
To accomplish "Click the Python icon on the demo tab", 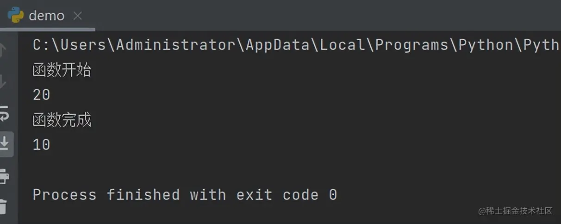I will click(15, 15).
